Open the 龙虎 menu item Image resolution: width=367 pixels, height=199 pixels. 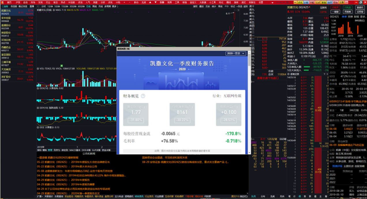[143, 2]
